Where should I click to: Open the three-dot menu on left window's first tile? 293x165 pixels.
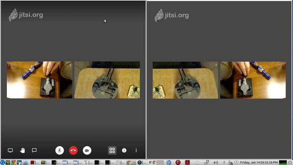pyautogui.click(x=70, y=65)
